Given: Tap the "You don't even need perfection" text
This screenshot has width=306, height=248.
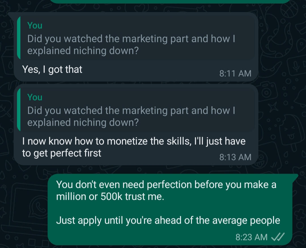Looking at the screenshot, I should (x=166, y=185).
